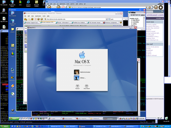Open the all.m3u file icon
This screenshot has width=171, height=128.
click(x=13, y=87)
